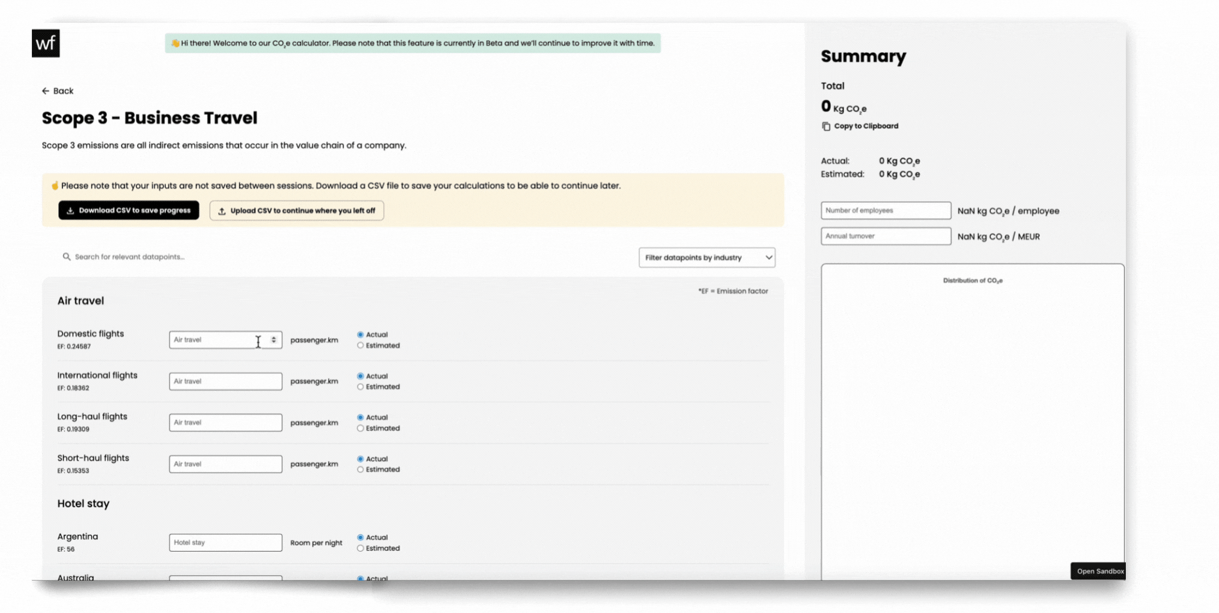Click the download icon on the CSV button
1219x613 pixels.
click(x=70, y=210)
